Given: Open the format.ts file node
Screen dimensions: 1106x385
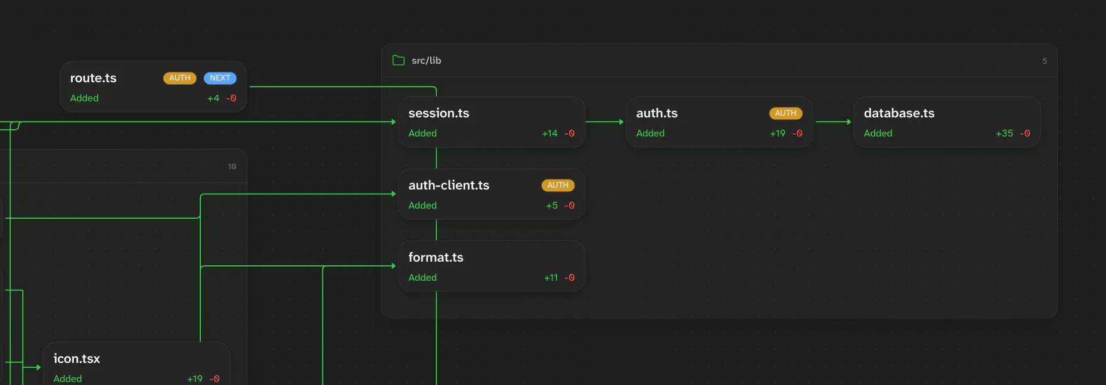Looking at the screenshot, I should point(492,266).
